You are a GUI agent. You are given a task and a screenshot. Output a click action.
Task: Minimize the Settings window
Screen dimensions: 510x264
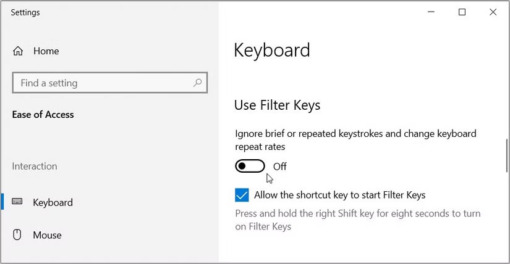[x=431, y=12]
